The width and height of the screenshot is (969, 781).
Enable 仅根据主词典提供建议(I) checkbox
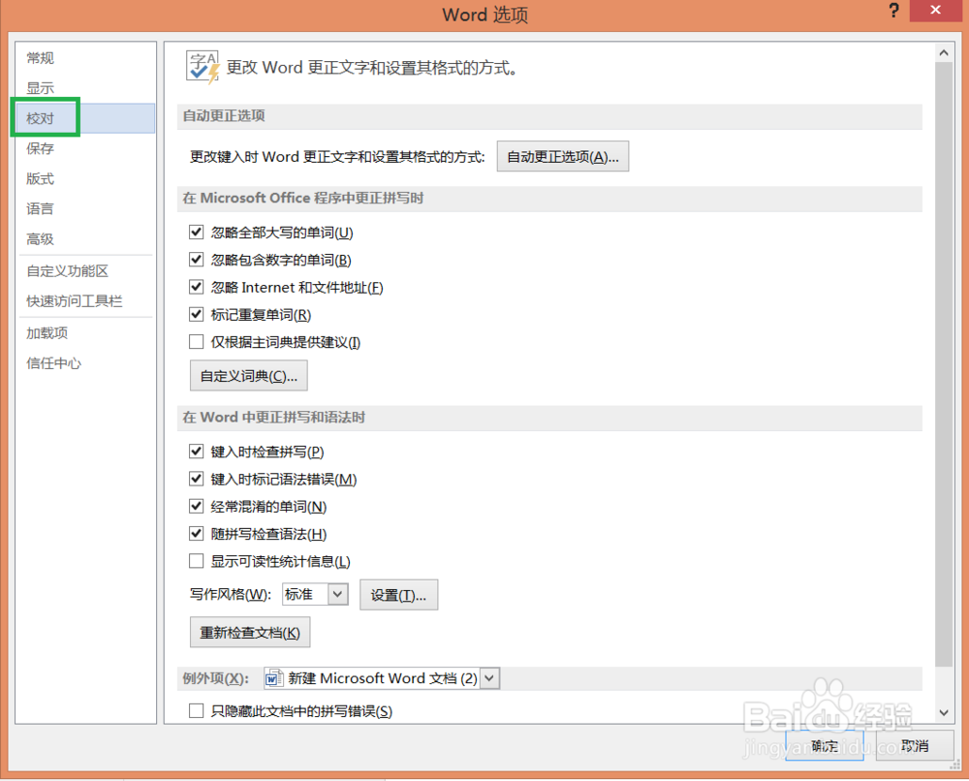pos(196,342)
